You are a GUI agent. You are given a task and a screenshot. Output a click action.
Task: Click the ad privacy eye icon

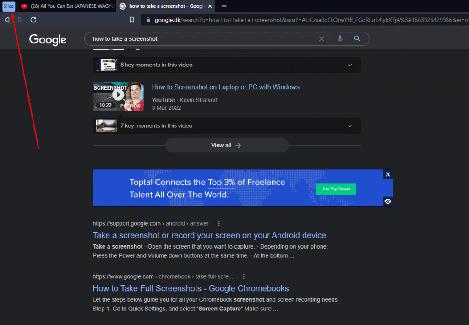[387, 201]
